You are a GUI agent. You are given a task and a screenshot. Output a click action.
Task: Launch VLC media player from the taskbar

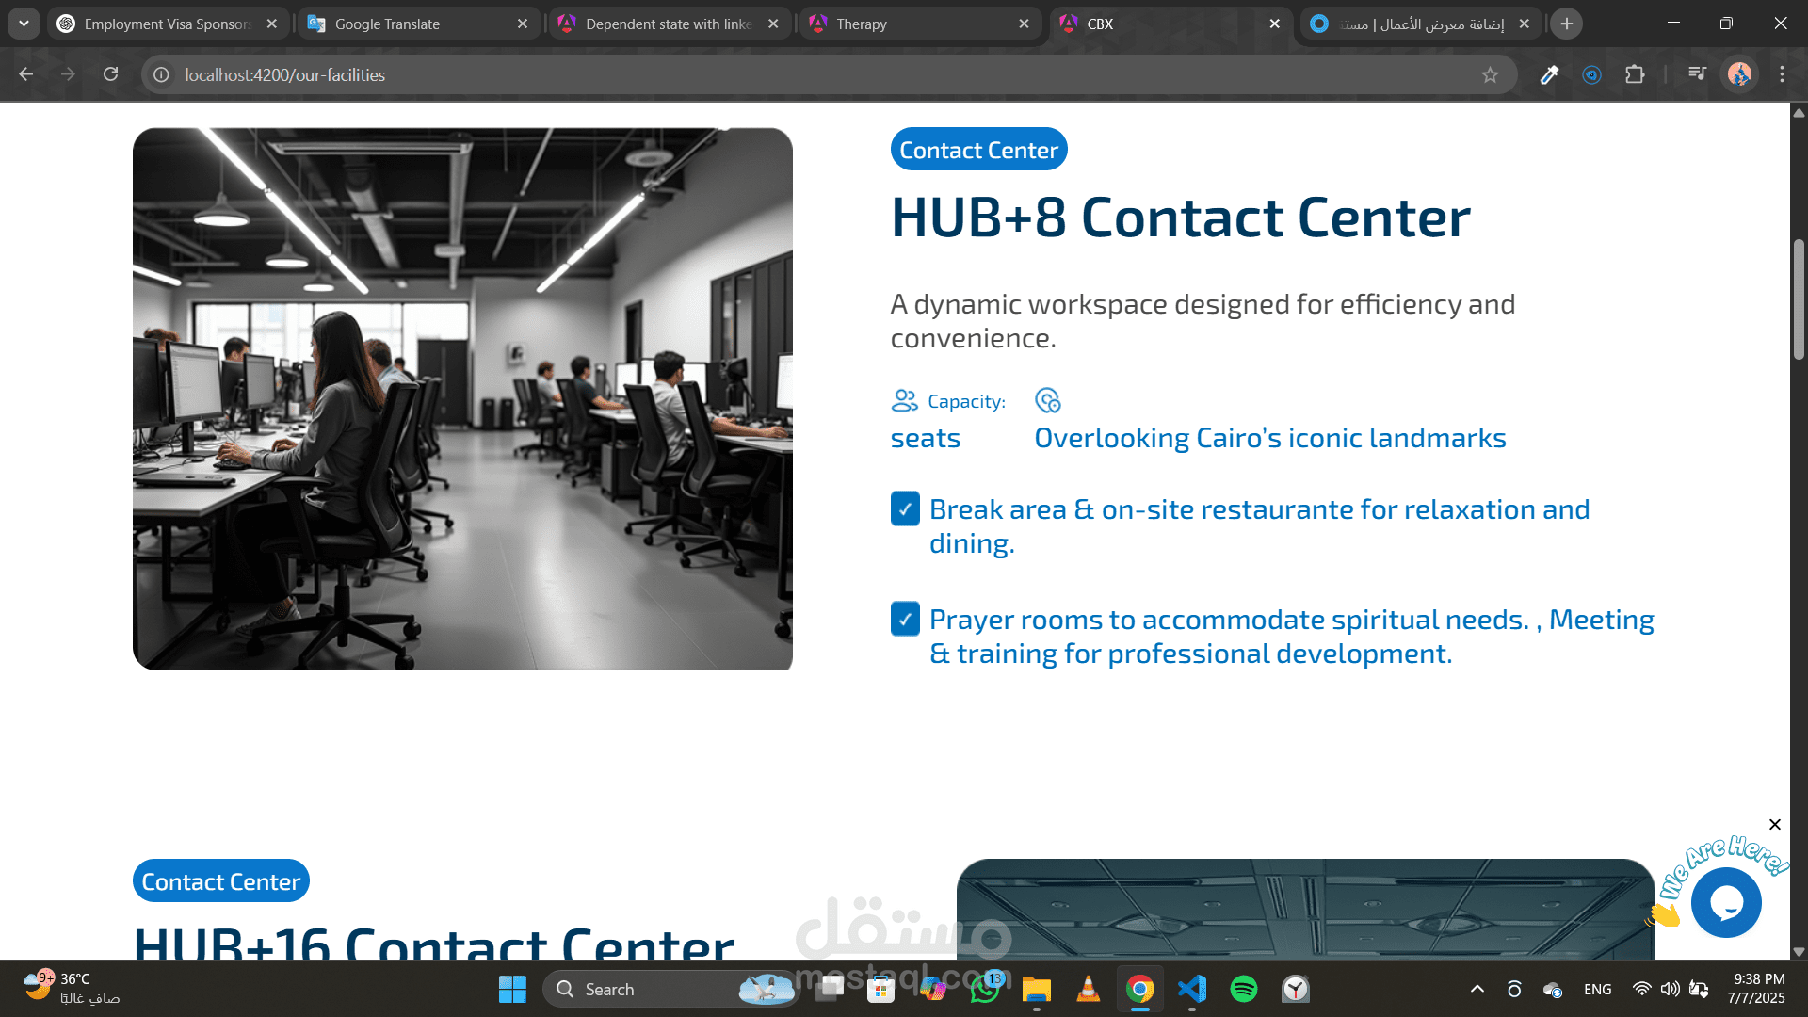tap(1088, 990)
